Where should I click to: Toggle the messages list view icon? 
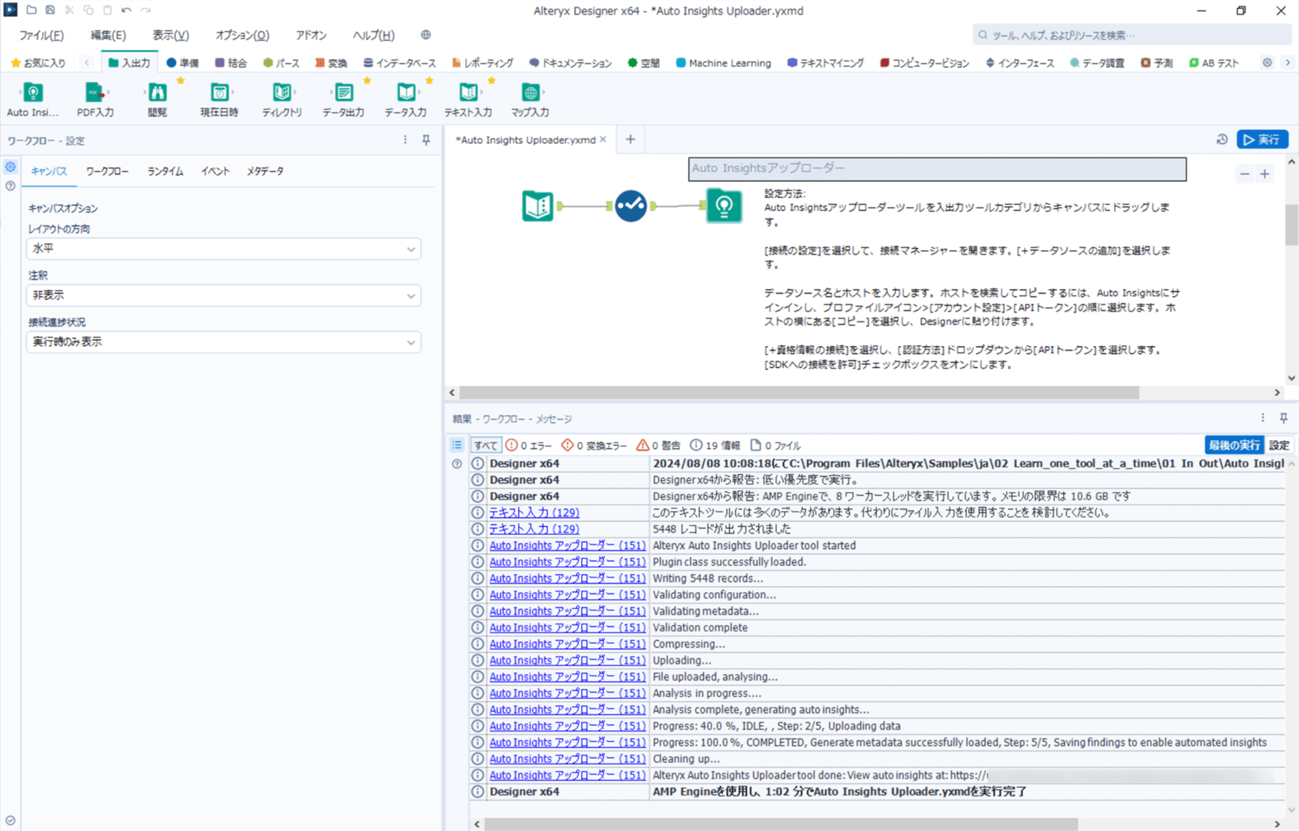457,445
